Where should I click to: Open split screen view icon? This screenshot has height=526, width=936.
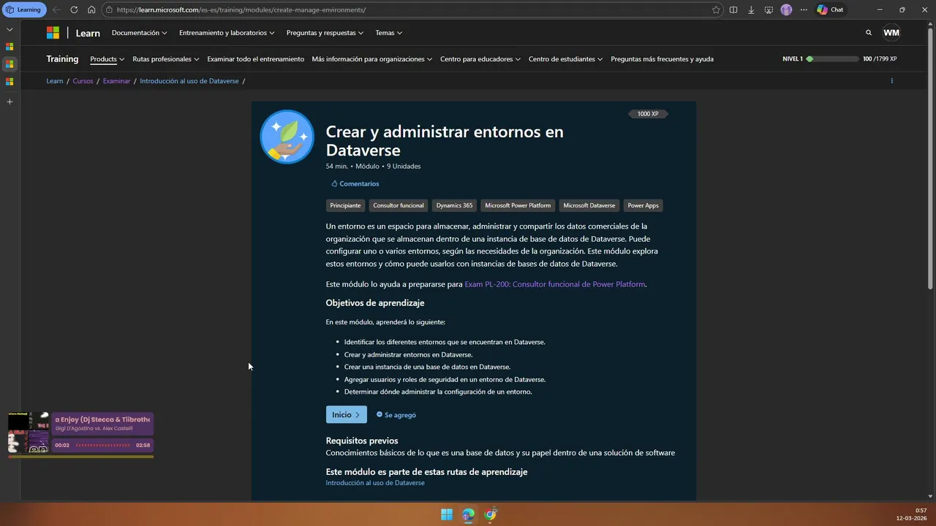(733, 9)
